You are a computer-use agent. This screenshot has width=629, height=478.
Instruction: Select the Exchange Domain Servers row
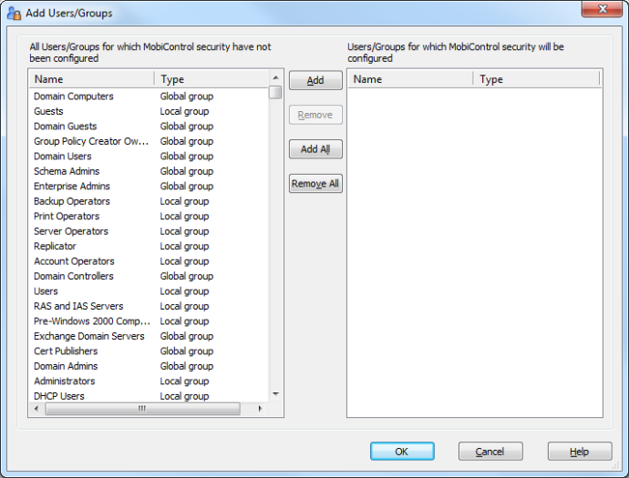[149, 336]
